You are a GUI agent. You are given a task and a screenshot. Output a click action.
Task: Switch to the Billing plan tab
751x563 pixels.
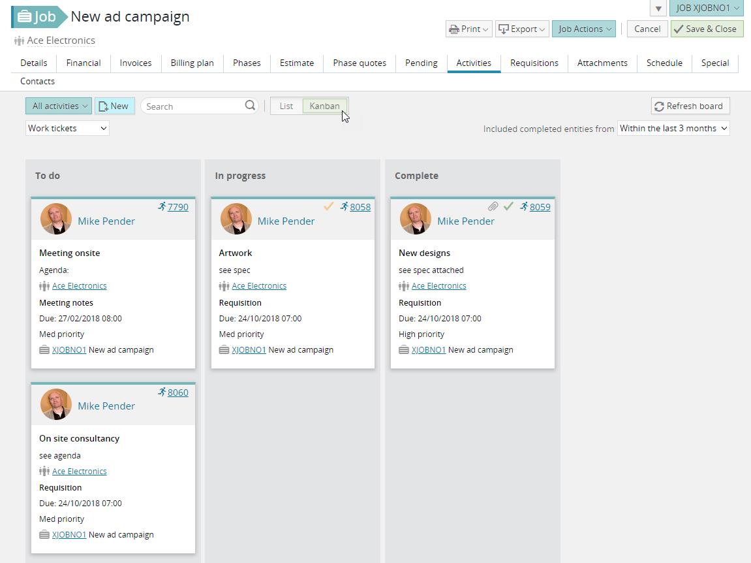(x=192, y=63)
